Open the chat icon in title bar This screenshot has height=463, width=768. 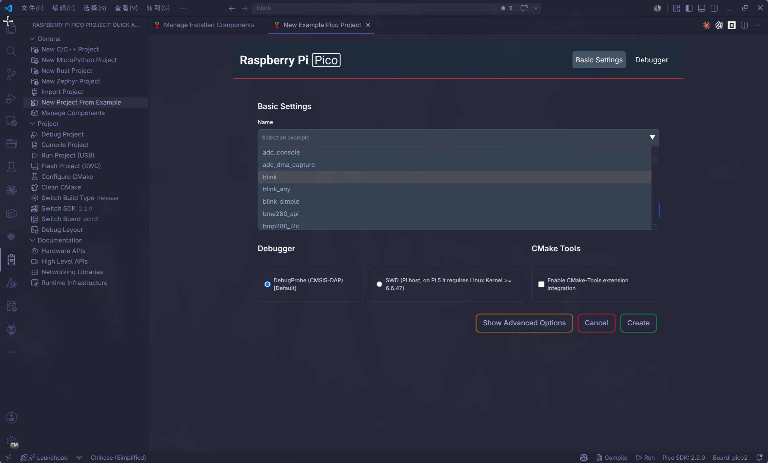click(x=524, y=8)
